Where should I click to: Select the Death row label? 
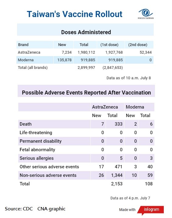point(26,124)
